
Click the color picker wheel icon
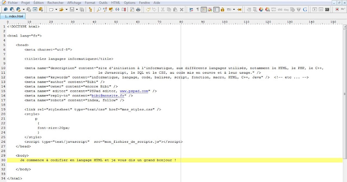(x=261, y=10)
